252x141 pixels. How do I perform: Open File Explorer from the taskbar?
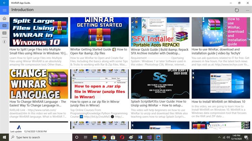click(x=95, y=137)
